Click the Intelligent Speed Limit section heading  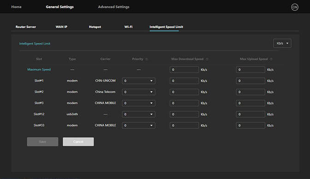click(35, 43)
